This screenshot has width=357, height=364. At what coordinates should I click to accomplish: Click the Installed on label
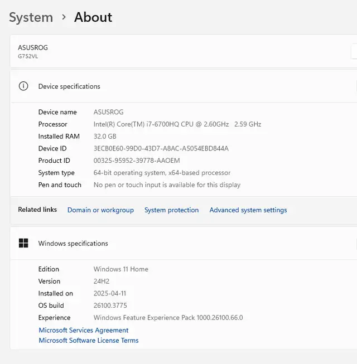56,293
